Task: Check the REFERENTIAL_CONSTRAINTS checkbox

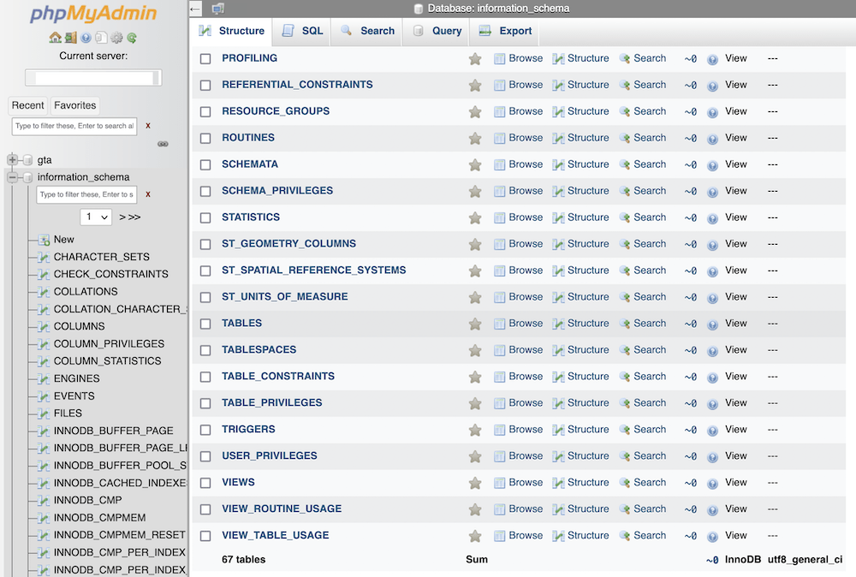Action: pyautogui.click(x=205, y=85)
